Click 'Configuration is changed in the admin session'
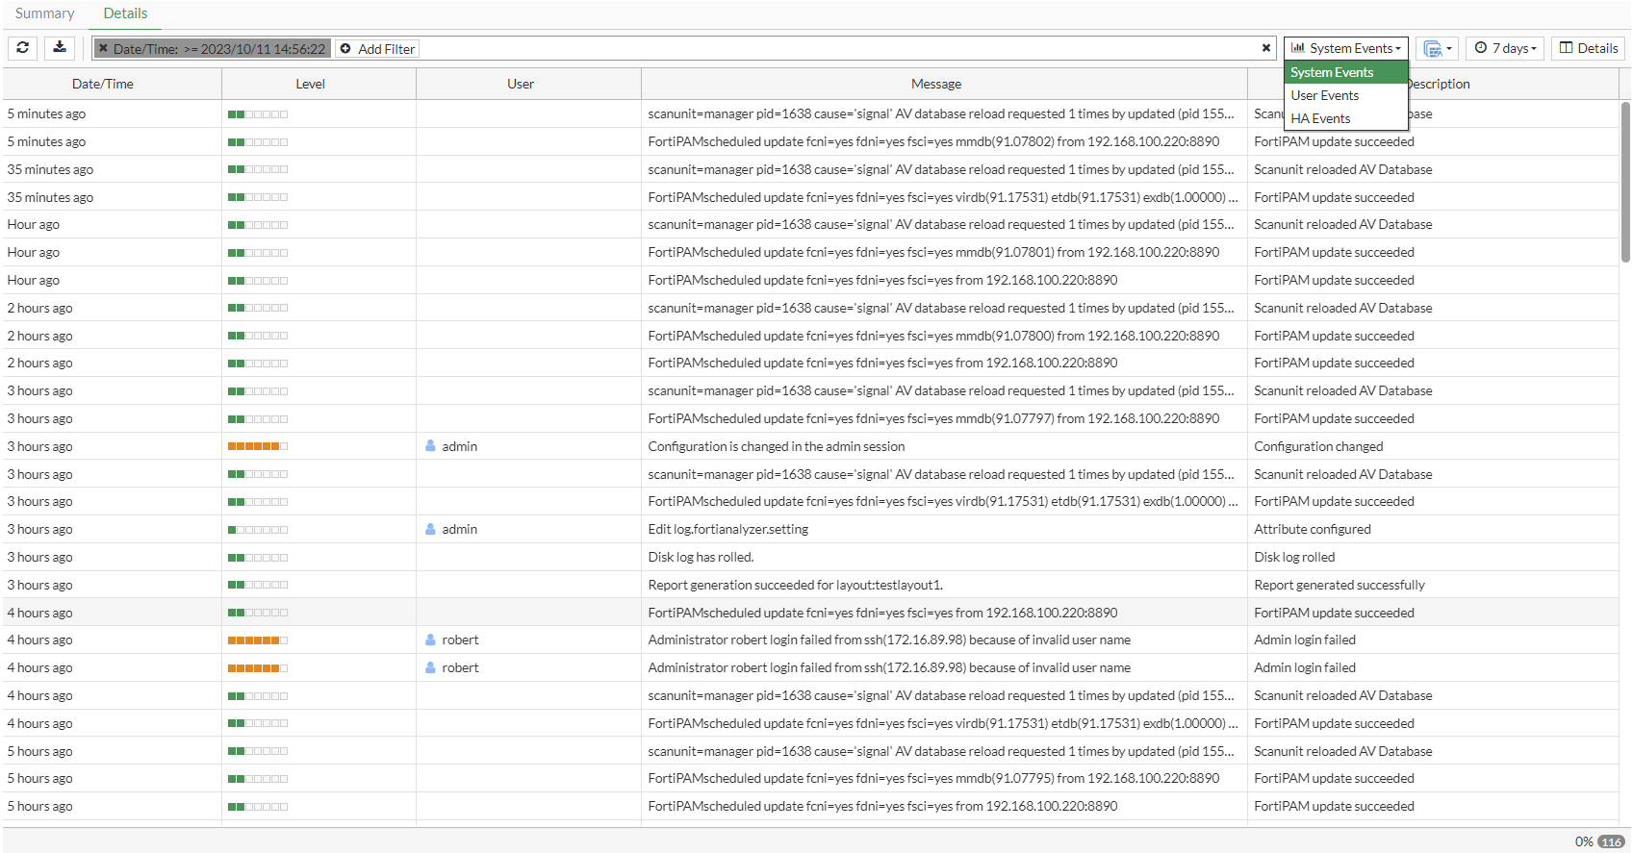1633x853 pixels. point(777,446)
